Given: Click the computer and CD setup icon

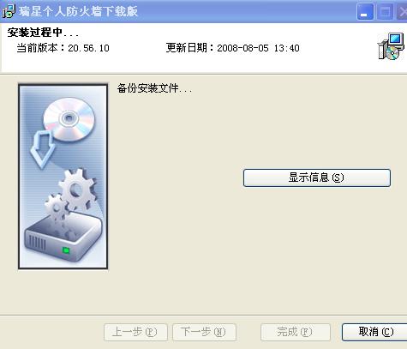Looking at the screenshot, I should pos(391,46).
